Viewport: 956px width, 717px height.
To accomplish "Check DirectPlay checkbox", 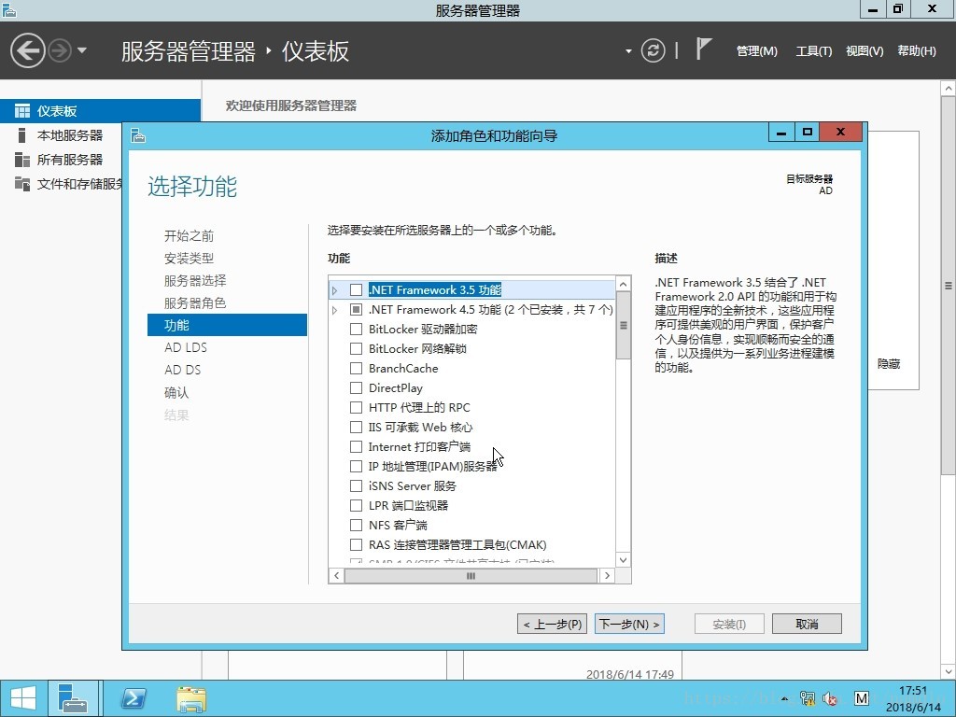I will pos(356,387).
